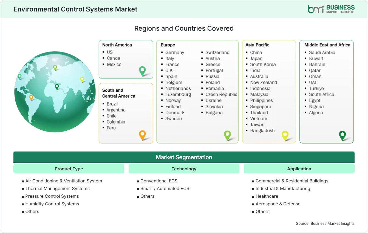Select Germany in the Europe list
The height and width of the screenshot is (233, 368).
[175, 52]
